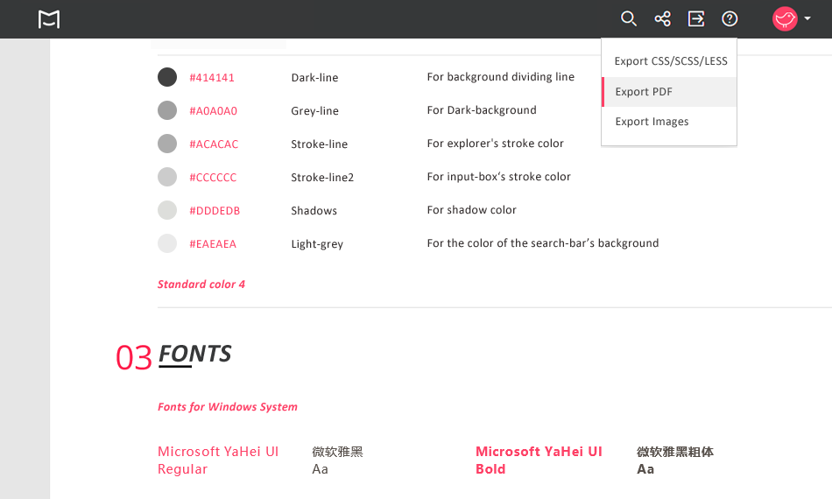Open the help question mark icon
Image resolution: width=832 pixels, height=499 pixels.
point(730,18)
